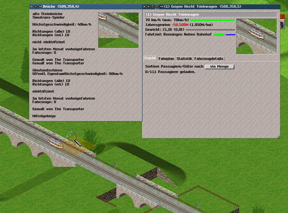Click the Fahrtziel route progress bar
The width and height of the screenshot is (288, 213).
225,35
